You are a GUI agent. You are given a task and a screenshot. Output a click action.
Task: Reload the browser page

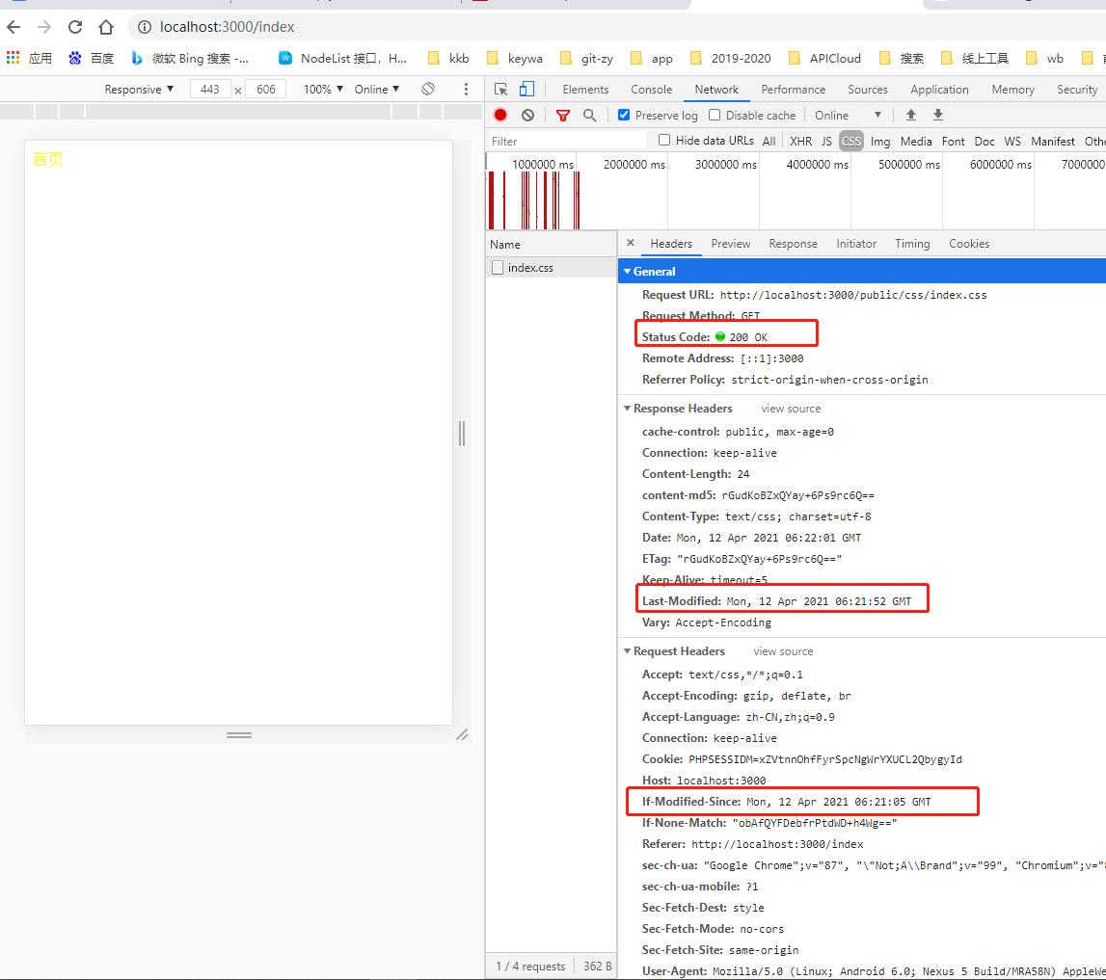point(75,27)
